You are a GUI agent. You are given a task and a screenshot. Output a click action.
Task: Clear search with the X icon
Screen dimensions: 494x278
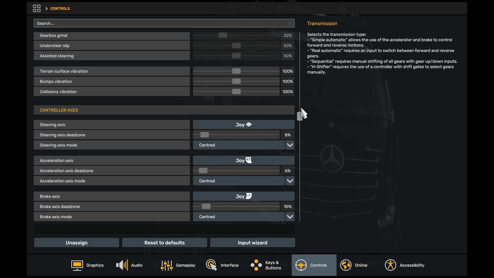coord(290,23)
